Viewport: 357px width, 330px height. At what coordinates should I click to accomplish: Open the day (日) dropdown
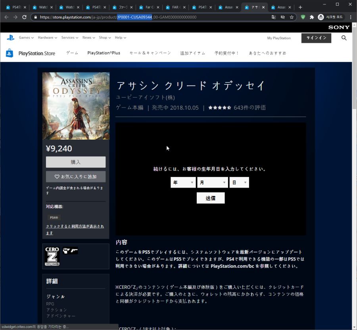pyautogui.click(x=239, y=182)
